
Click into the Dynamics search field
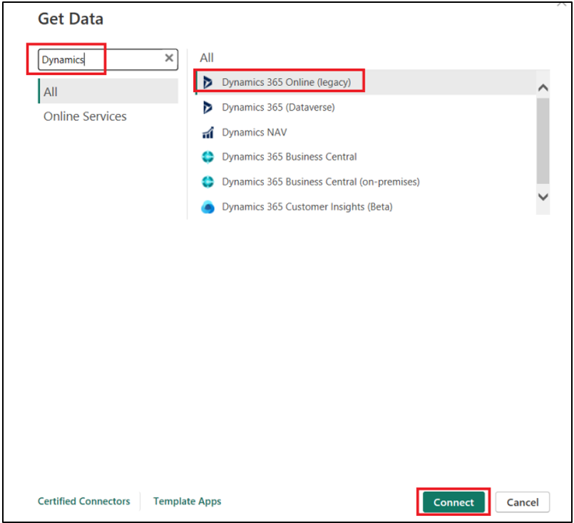pyautogui.click(x=100, y=59)
